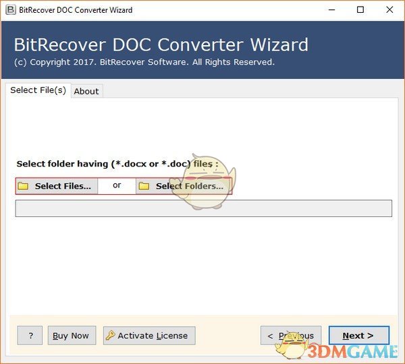Screen dimensions: 405x364
Task: Open the About tab
Action: pos(86,91)
